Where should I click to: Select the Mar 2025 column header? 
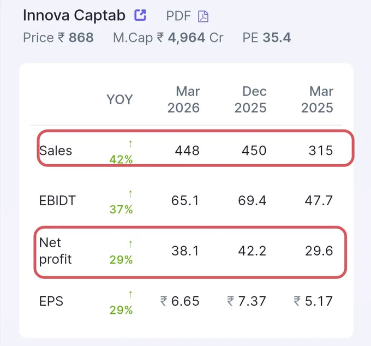click(x=317, y=99)
